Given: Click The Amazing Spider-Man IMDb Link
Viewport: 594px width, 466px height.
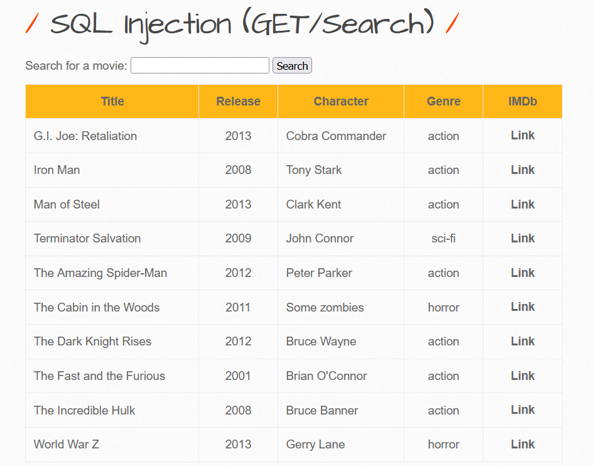Looking at the screenshot, I should tap(522, 273).
